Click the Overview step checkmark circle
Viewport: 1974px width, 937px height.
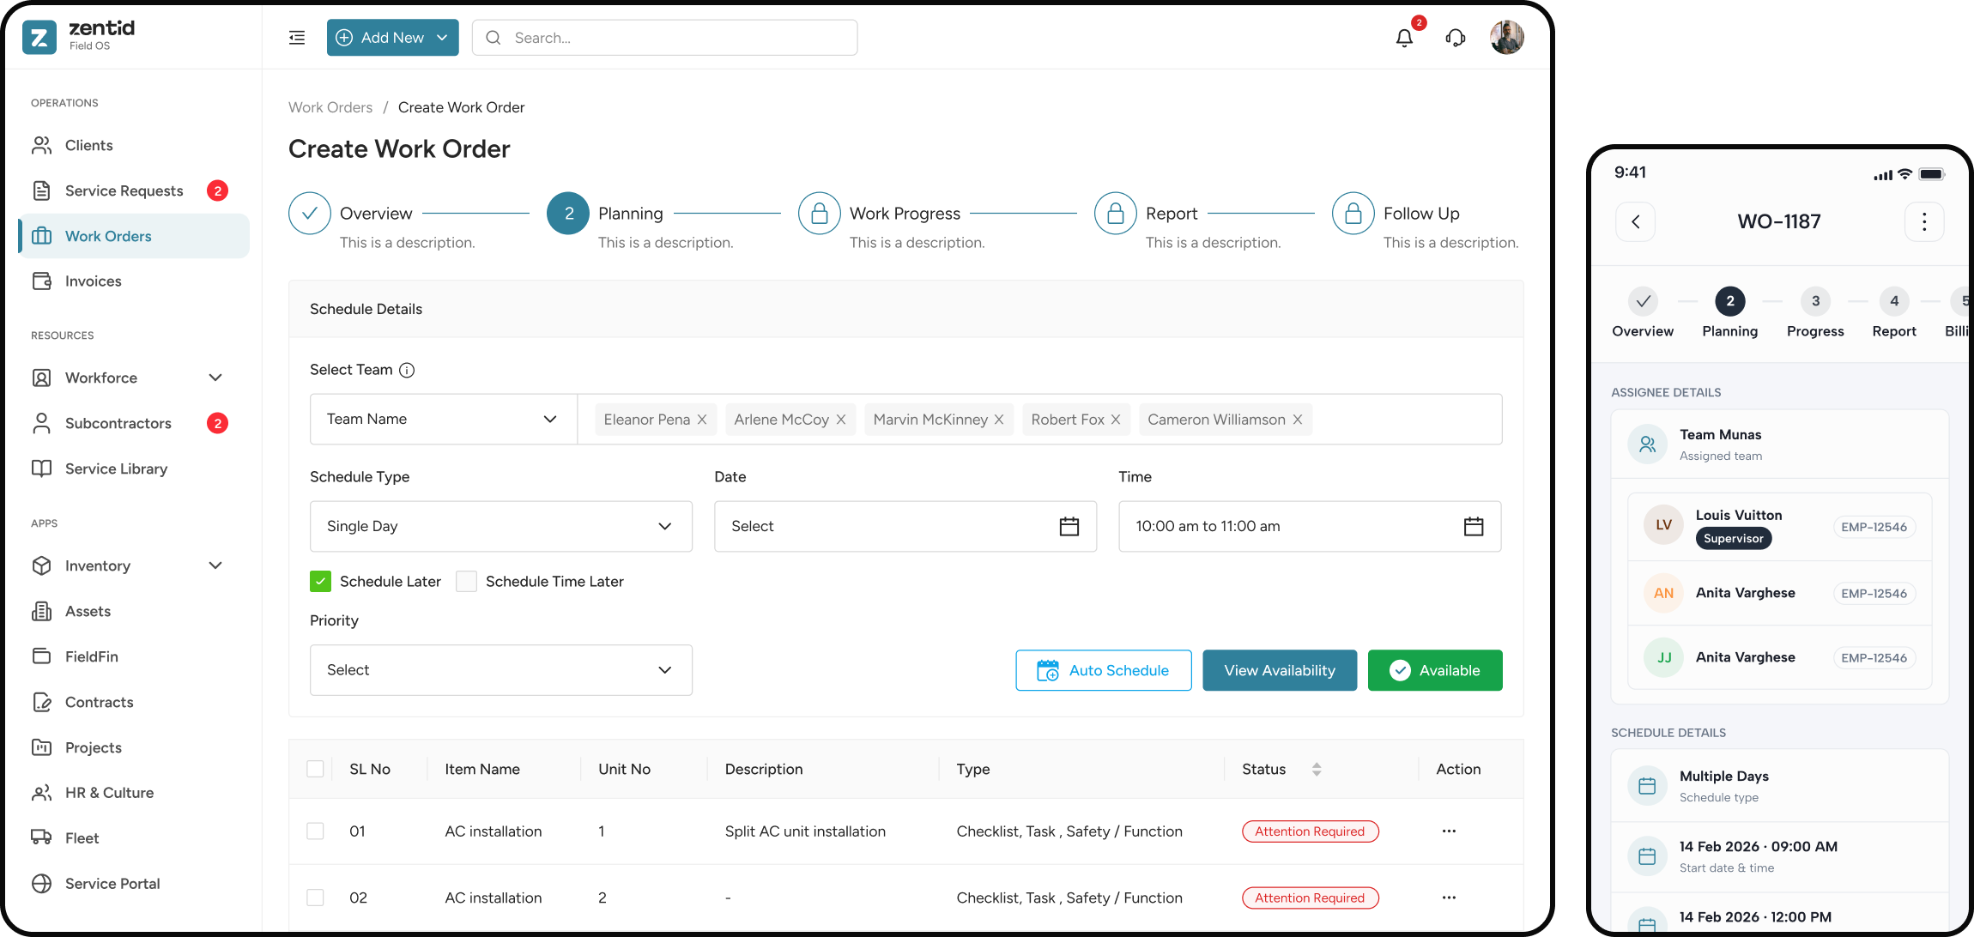pos(310,214)
